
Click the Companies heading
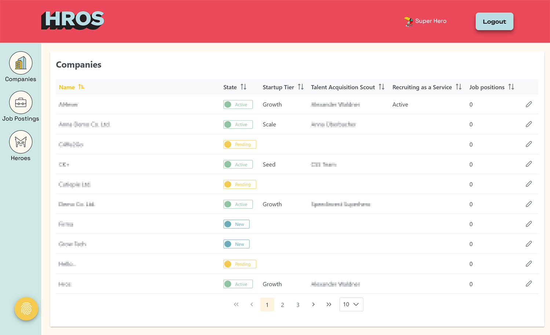pyautogui.click(x=78, y=65)
